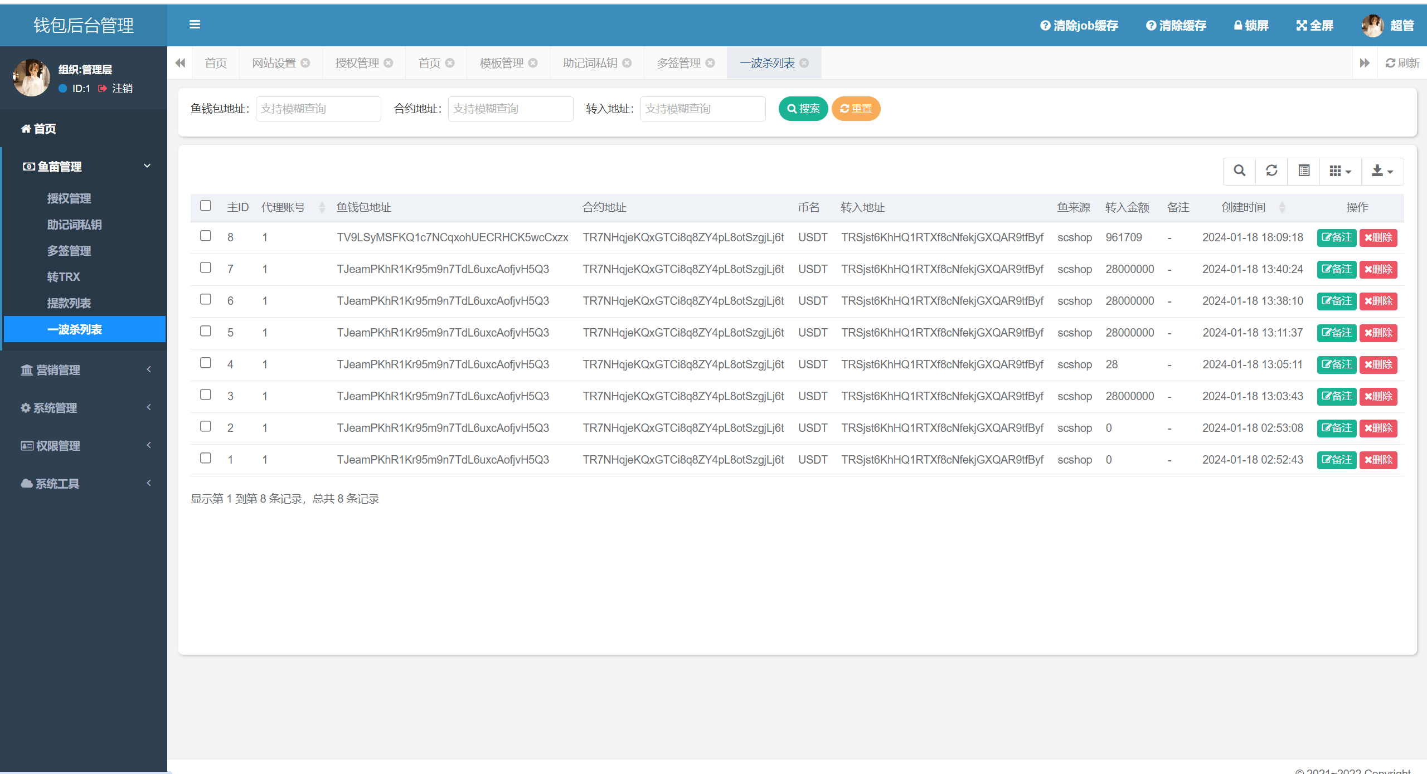The width and height of the screenshot is (1427, 774).
Task: Click the green 搜索 button
Action: tap(803, 109)
